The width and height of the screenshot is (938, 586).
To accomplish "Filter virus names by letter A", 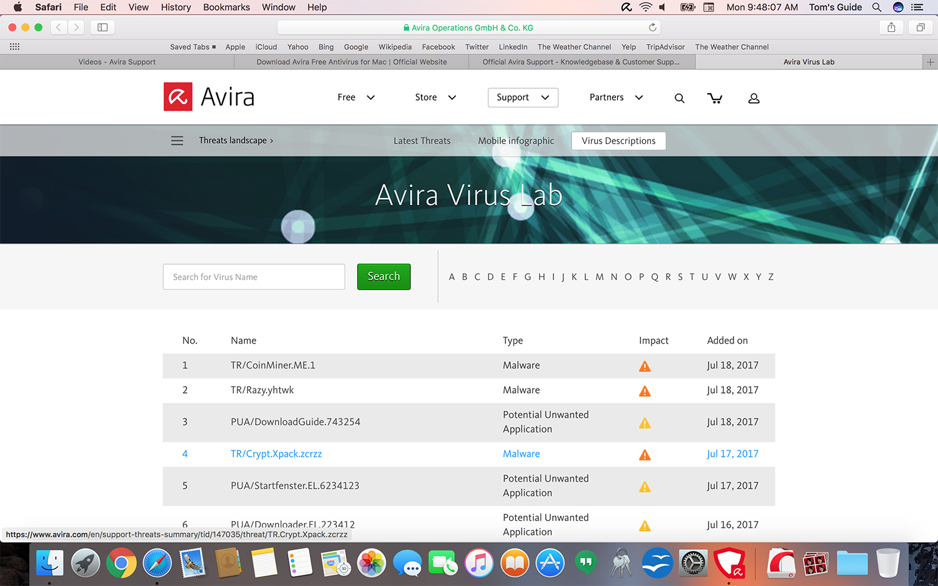I will click(452, 277).
